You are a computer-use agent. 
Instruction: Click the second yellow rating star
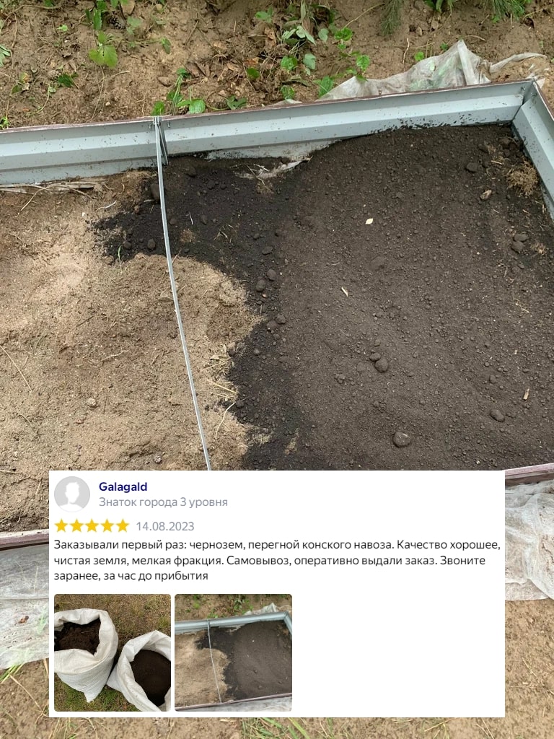click(x=76, y=526)
